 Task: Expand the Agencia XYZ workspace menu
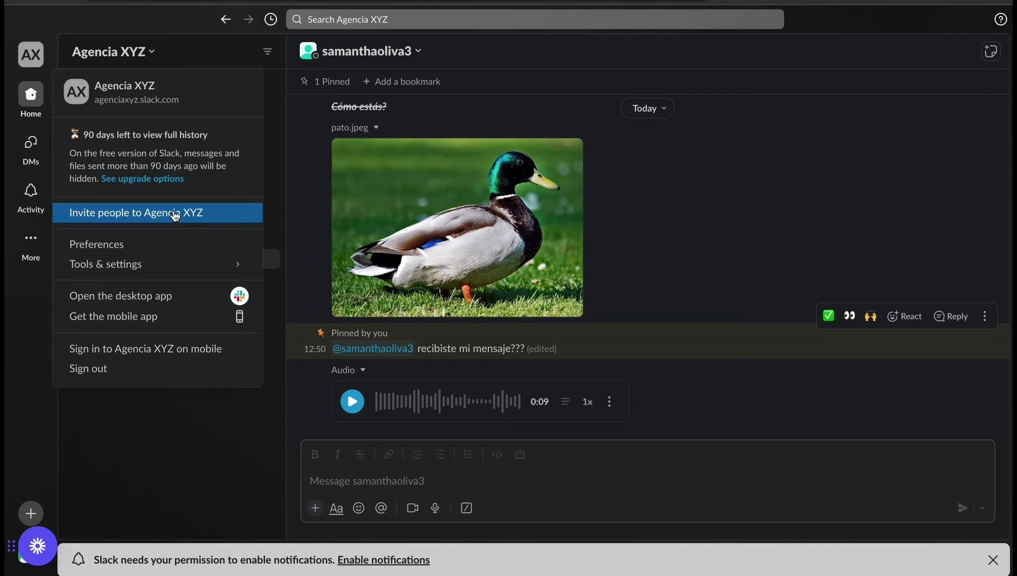click(113, 51)
